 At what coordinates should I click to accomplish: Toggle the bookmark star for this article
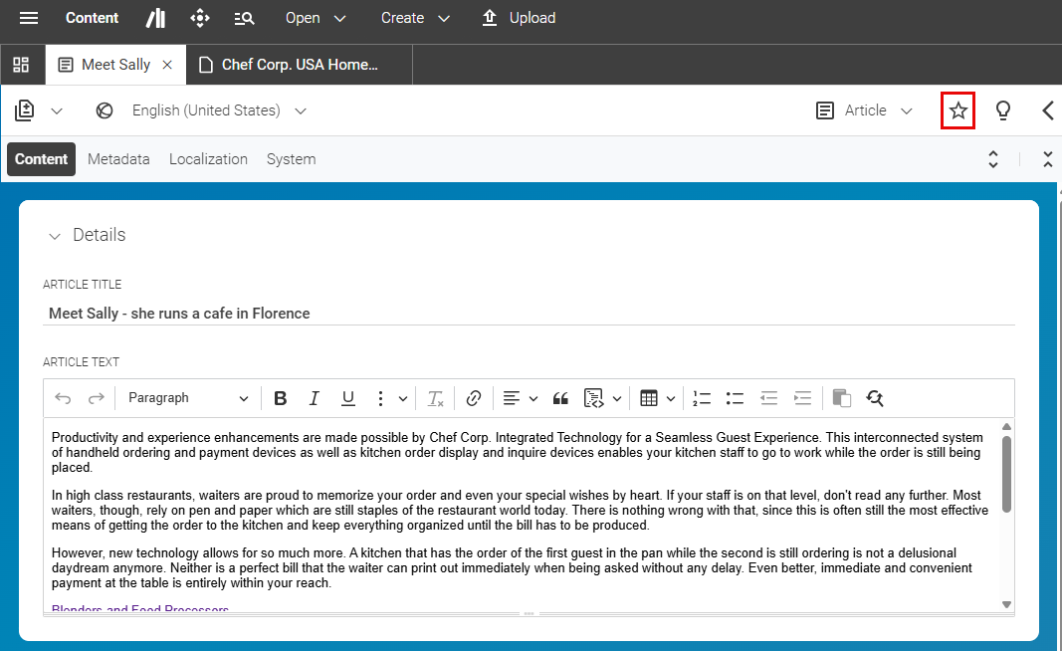[x=957, y=109]
